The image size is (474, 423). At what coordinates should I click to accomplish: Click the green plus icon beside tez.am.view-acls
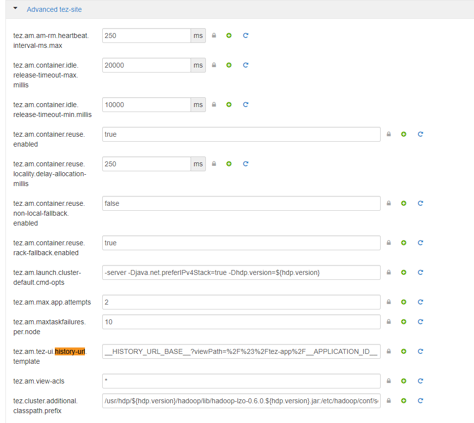[x=403, y=381]
